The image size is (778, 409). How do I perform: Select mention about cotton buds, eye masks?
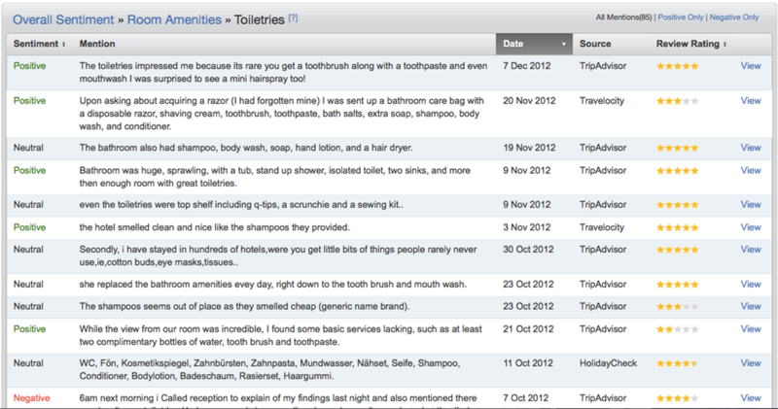coord(278,256)
